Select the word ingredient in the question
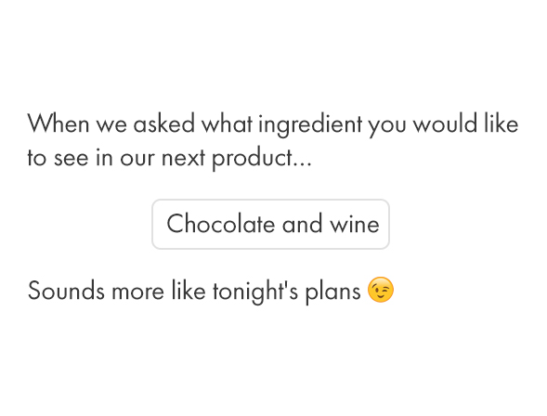Screen dimensions: 547x416 click(310, 124)
